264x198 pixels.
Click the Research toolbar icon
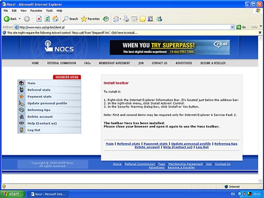[x=150, y=19]
